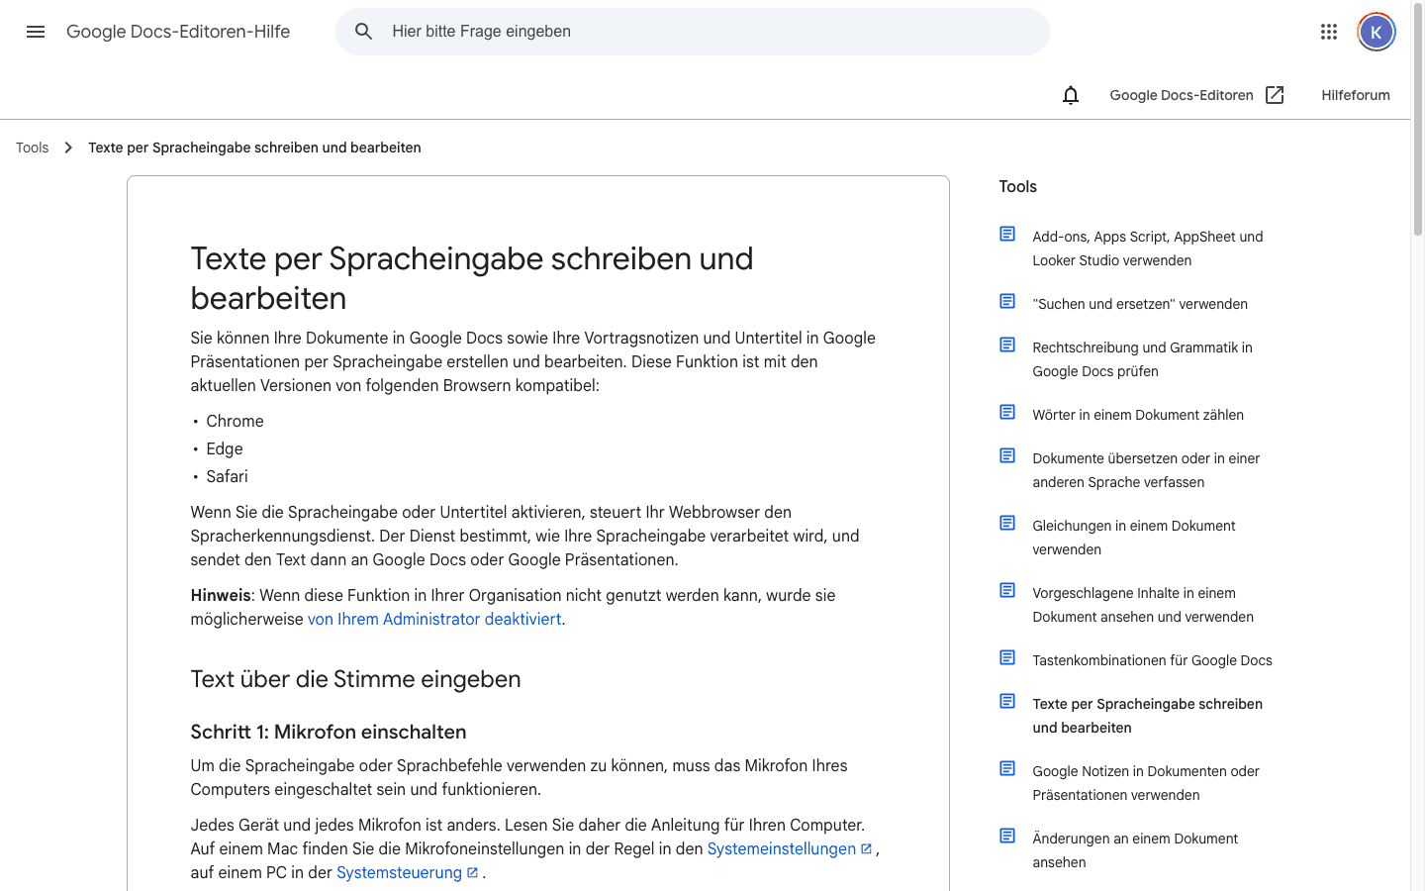Select the Google Docs-Editoren-Hilfe title link

[x=178, y=31]
